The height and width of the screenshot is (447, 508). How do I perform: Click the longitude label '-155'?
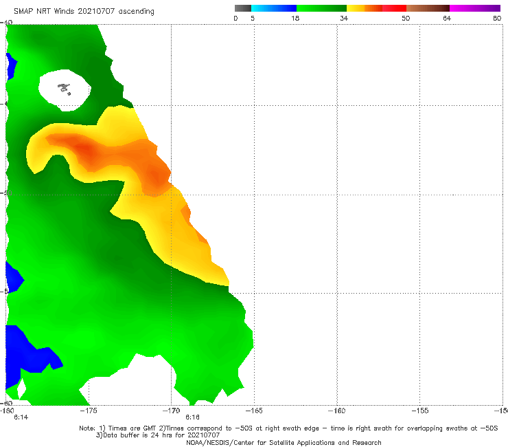[x=420, y=411]
